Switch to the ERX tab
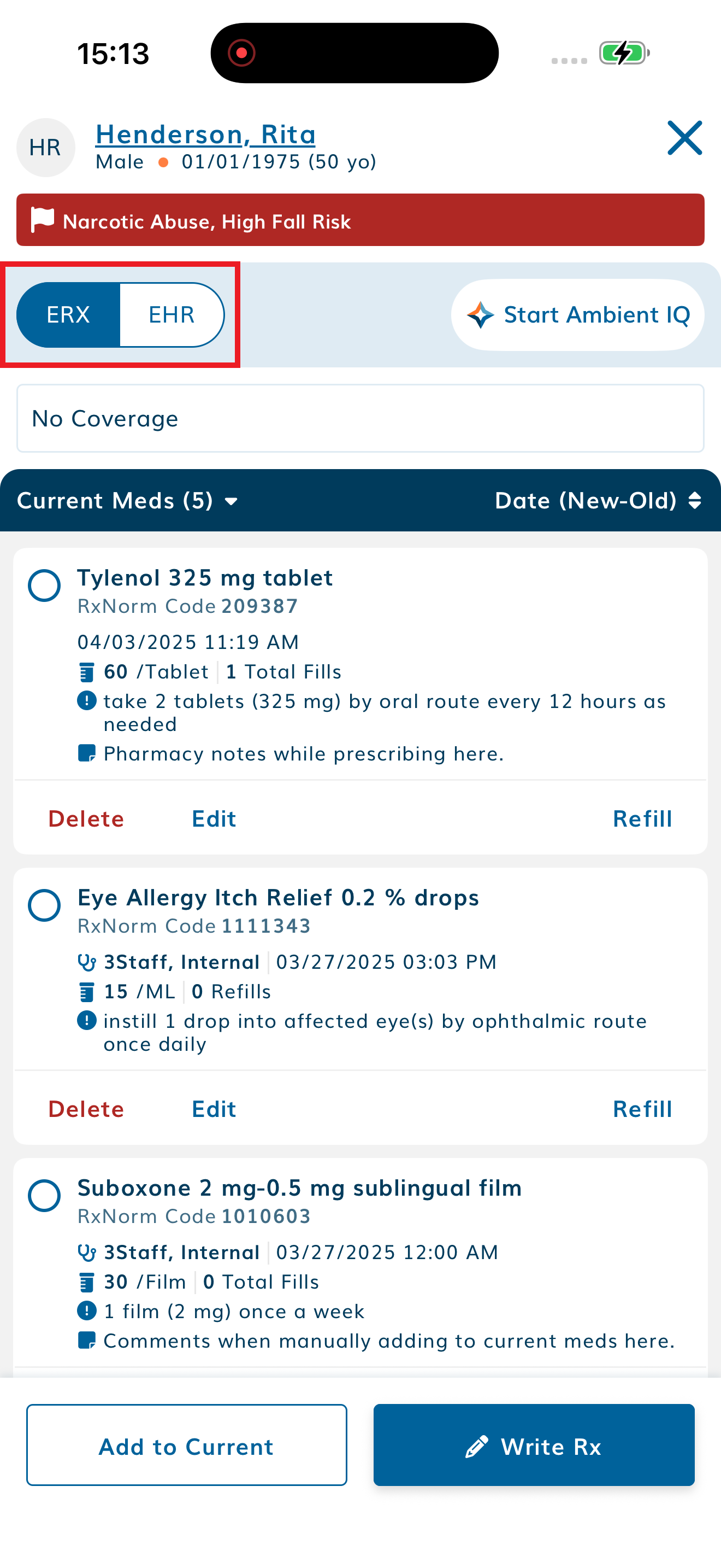 pyautogui.click(x=68, y=315)
